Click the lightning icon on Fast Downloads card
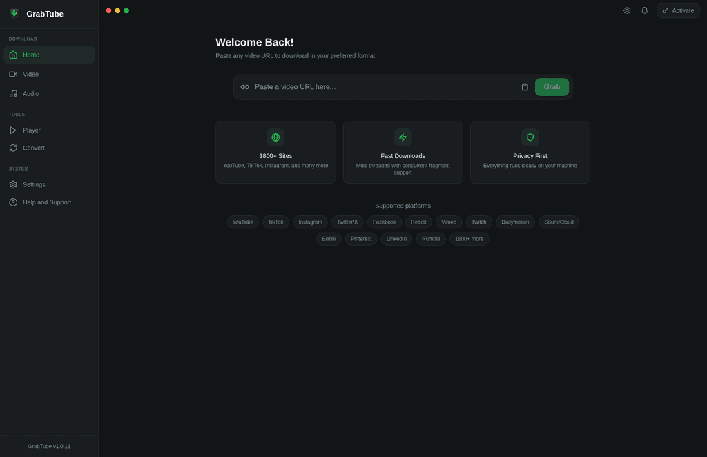707x457 pixels. click(403, 137)
